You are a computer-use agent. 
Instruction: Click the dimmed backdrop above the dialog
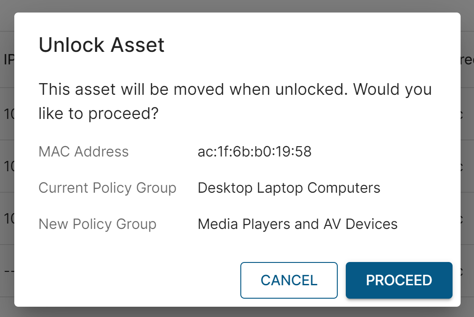click(237, 6)
